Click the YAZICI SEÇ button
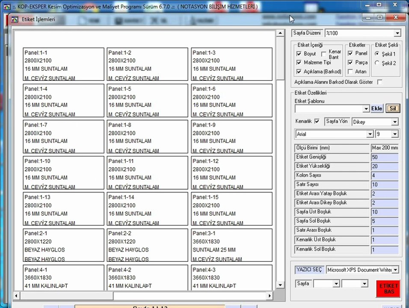 click(309, 269)
